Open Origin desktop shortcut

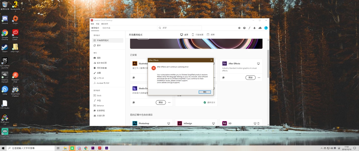click(15, 20)
